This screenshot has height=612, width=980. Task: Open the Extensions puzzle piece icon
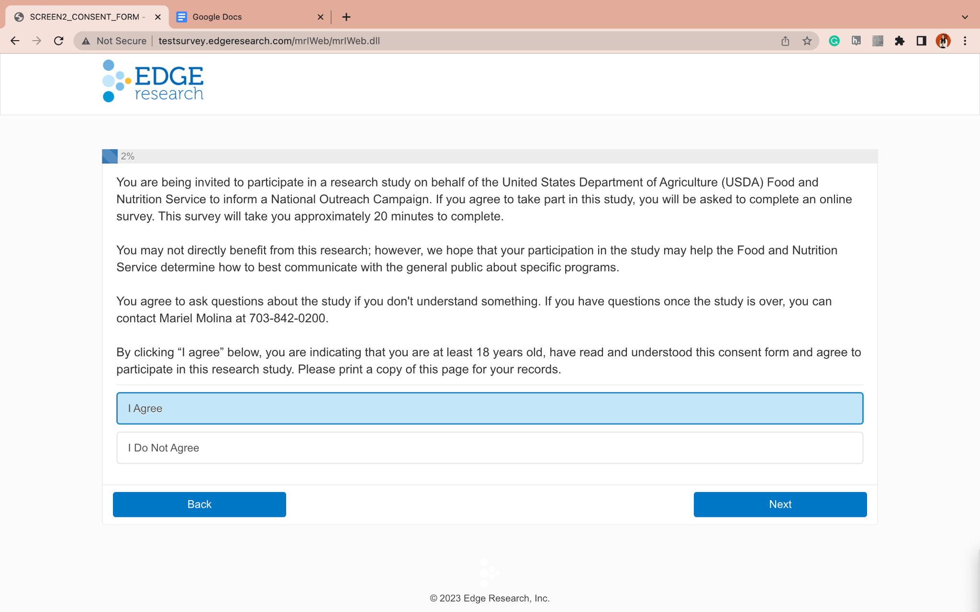(900, 41)
